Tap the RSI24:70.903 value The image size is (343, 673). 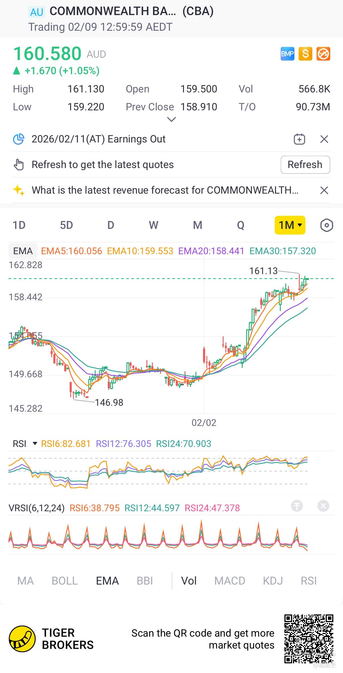184,444
